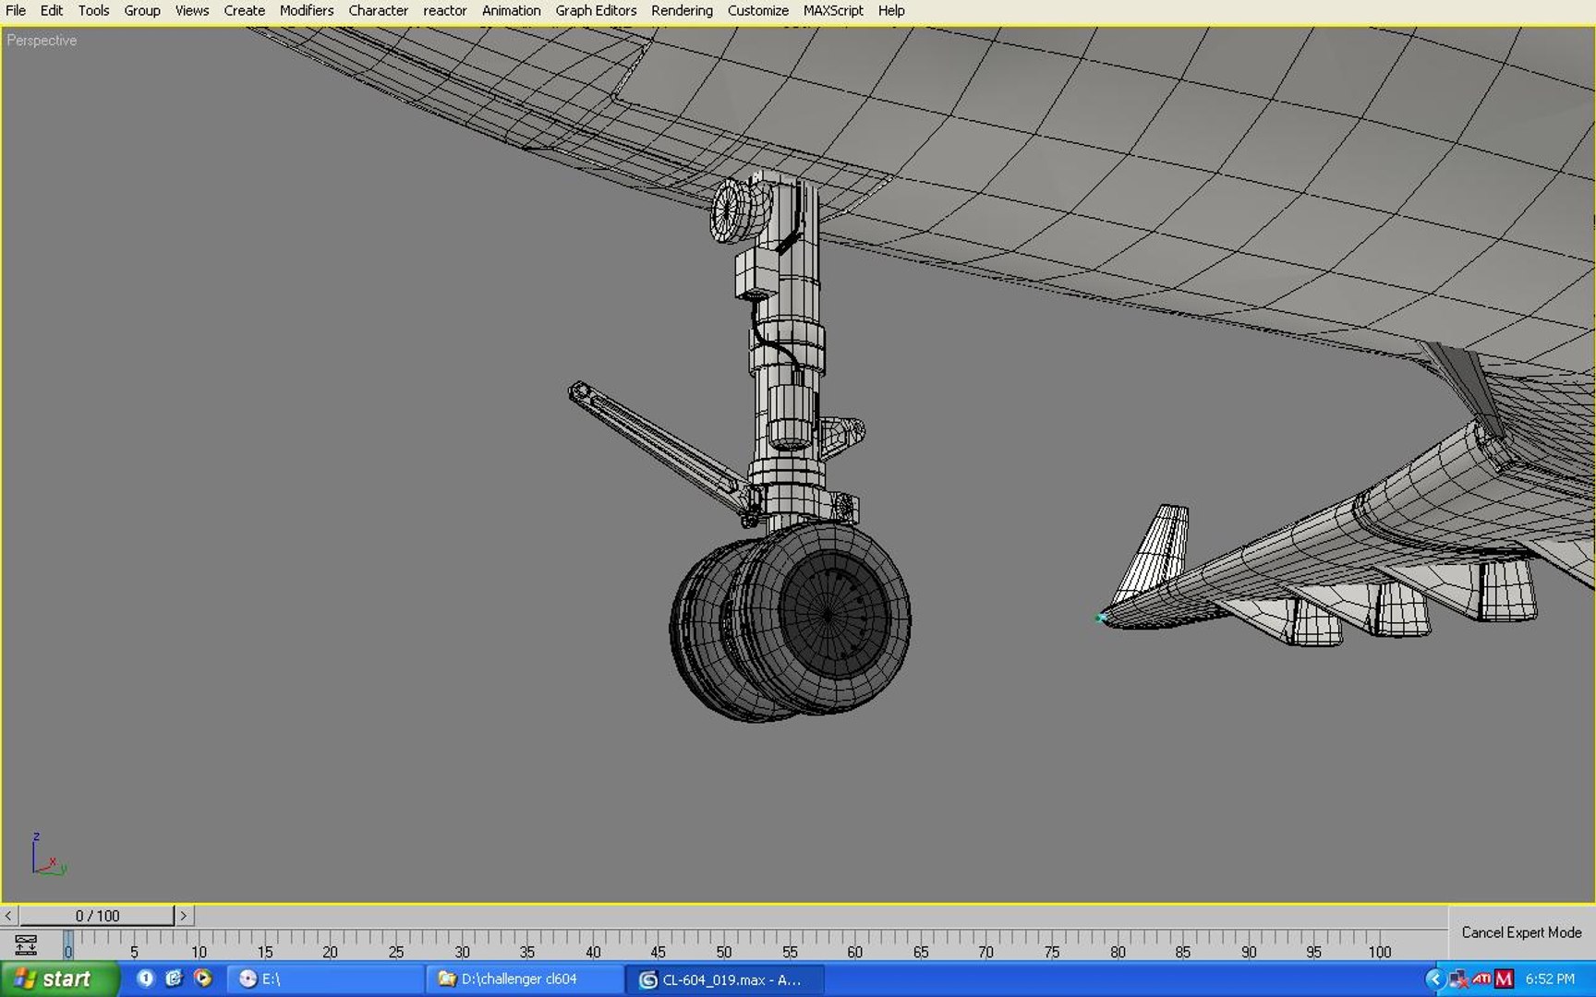Launch Windows Media Player quick launch icon

203,979
